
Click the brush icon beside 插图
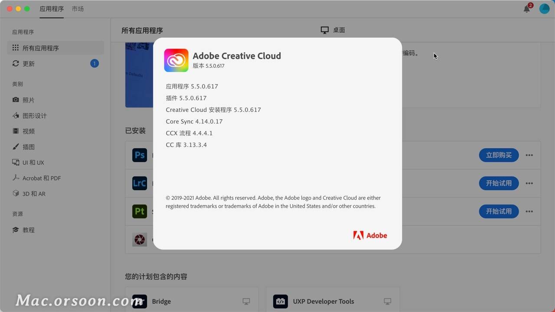pos(16,146)
